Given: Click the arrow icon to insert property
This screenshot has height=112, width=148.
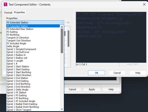Looking at the screenshot, I should click(x=68, y=22).
